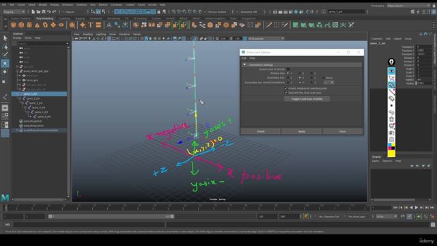The width and height of the screenshot is (437, 246).
Task: Play the animation forward
Action: (x=417, y=208)
